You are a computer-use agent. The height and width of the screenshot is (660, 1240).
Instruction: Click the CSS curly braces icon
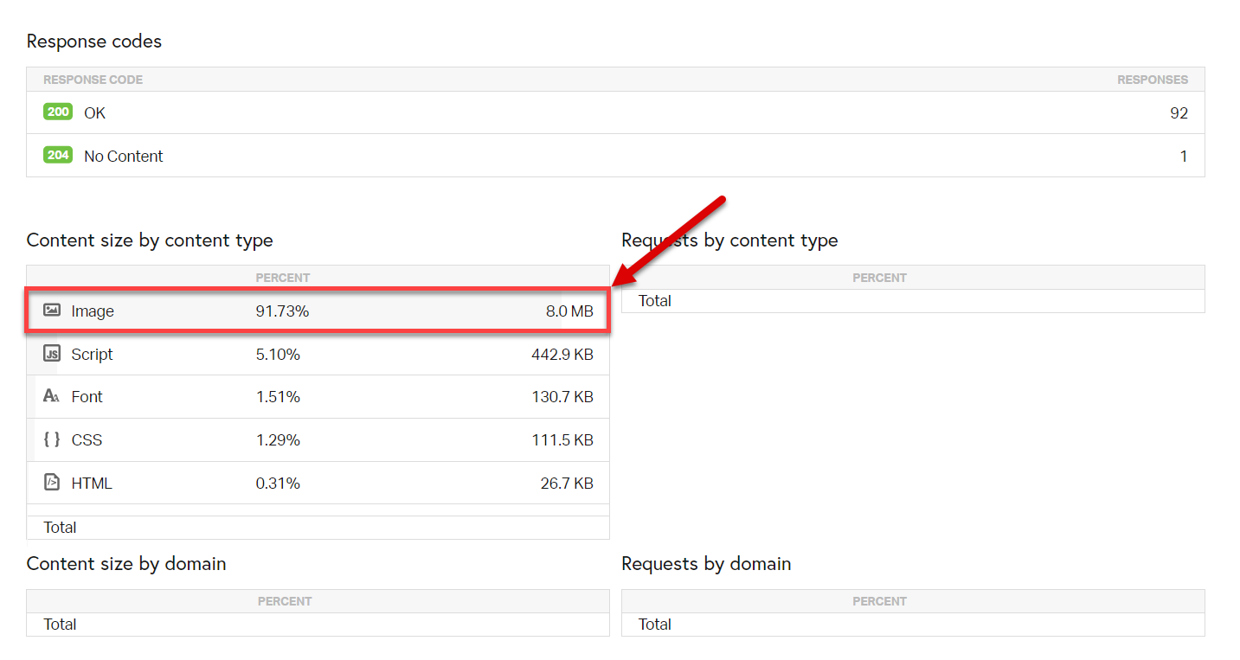[x=52, y=439]
